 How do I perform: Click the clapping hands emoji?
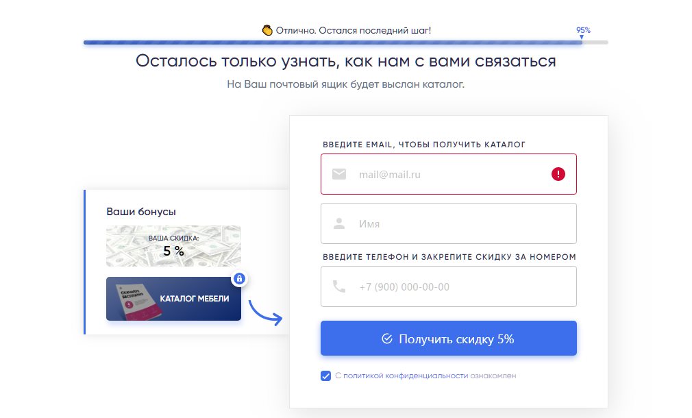pyautogui.click(x=268, y=30)
